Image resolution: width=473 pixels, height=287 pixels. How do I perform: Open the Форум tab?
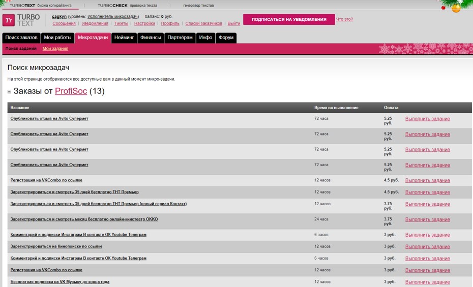(x=226, y=38)
